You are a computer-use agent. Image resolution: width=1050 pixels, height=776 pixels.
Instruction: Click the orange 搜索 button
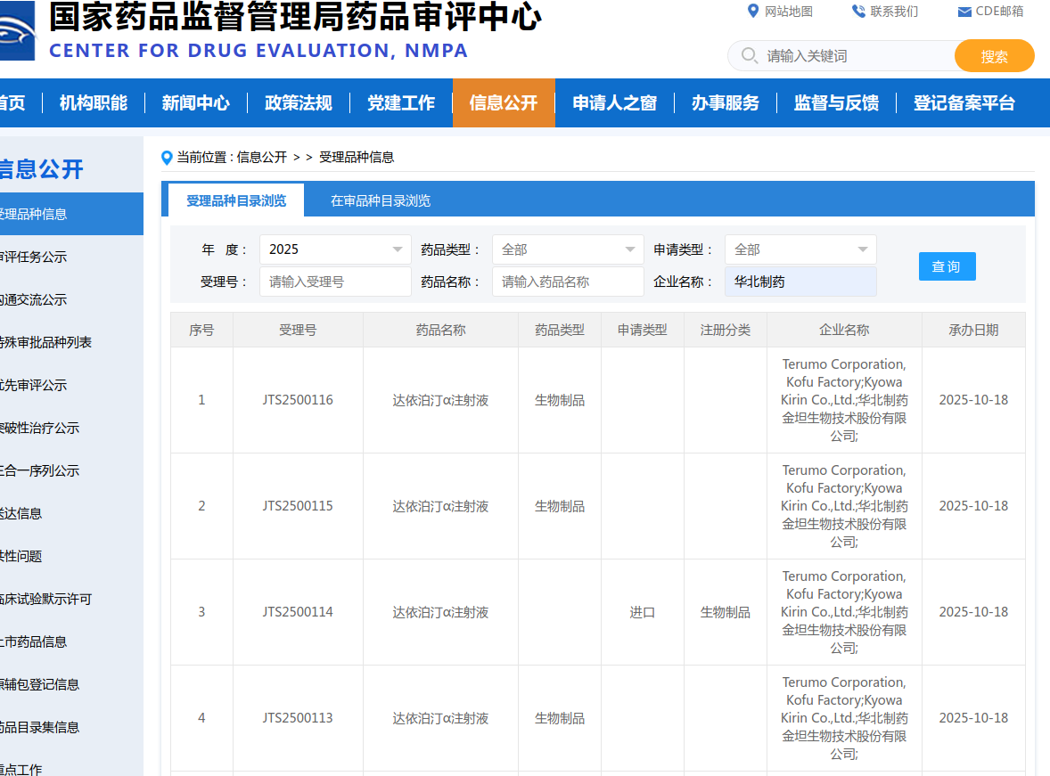[x=994, y=56]
